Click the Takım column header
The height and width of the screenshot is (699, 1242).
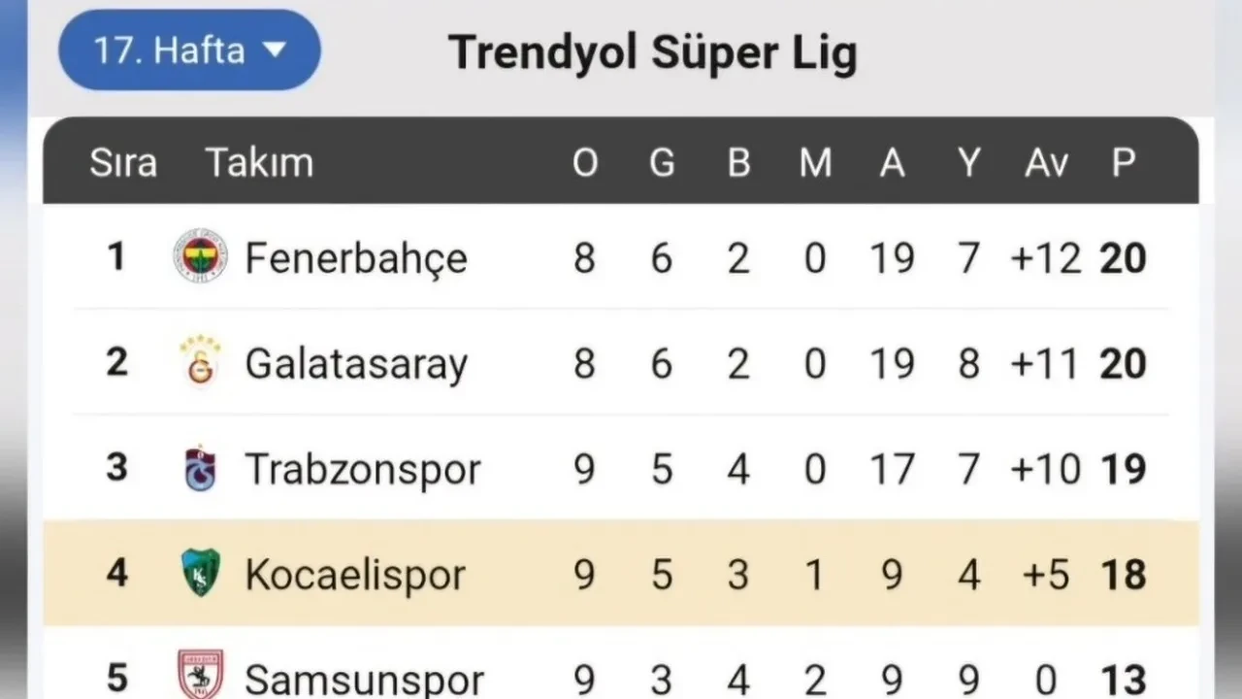pyautogui.click(x=259, y=162)
